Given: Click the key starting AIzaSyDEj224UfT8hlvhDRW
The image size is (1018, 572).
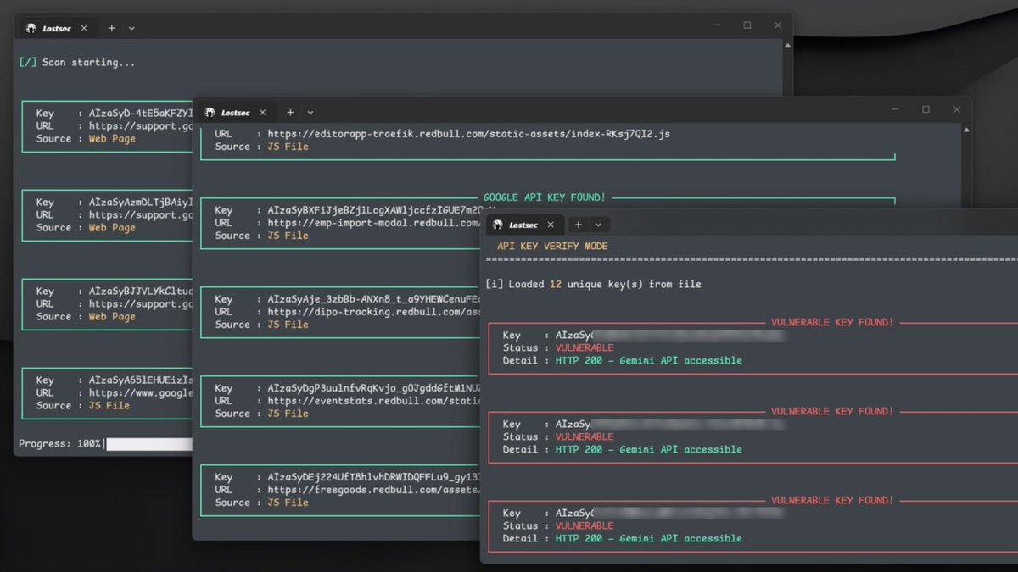Looking at the screenshot, I should (x=374, y=477).
